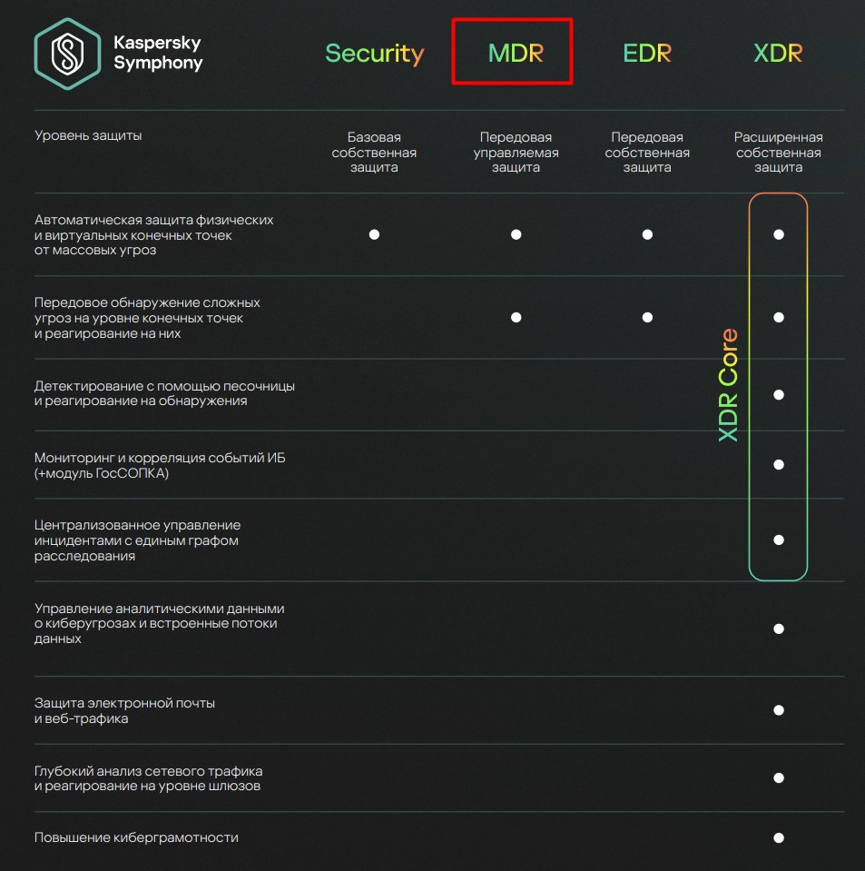Click 'Передовая собственная защита' under EDR

pos(647,153)
